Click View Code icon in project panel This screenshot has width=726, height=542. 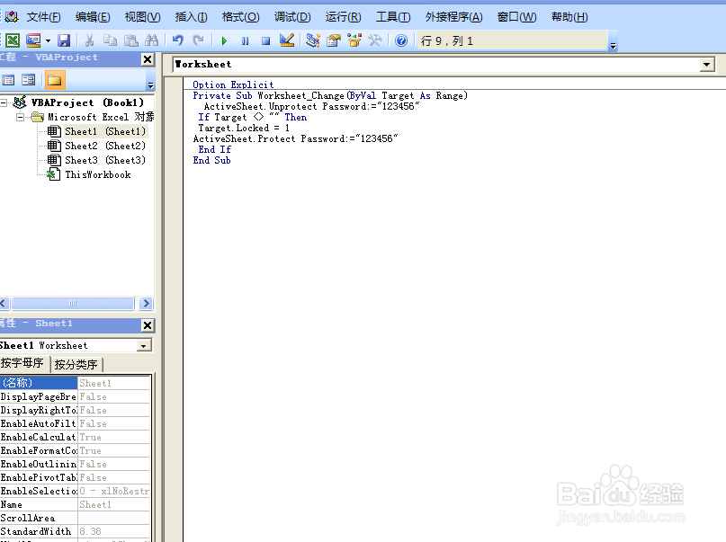[x=8, y=81]
